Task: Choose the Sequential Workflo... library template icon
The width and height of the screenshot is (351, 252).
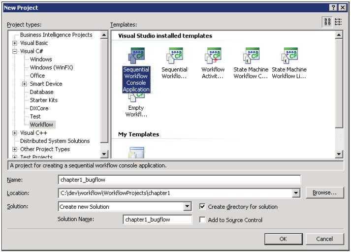Action: click(x=175, y=56)
